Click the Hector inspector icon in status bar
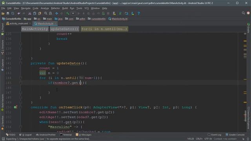251x141 pixels. tap(248, 139)
